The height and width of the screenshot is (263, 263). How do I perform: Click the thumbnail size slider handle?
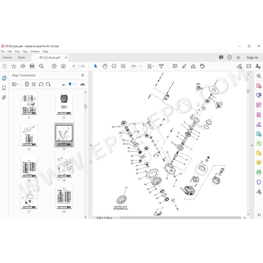click(70, 84)
